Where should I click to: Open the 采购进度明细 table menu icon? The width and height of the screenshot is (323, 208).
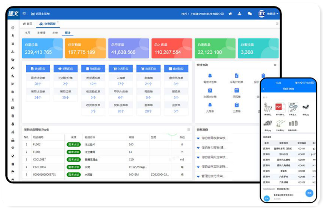click(x=188, y=130)
